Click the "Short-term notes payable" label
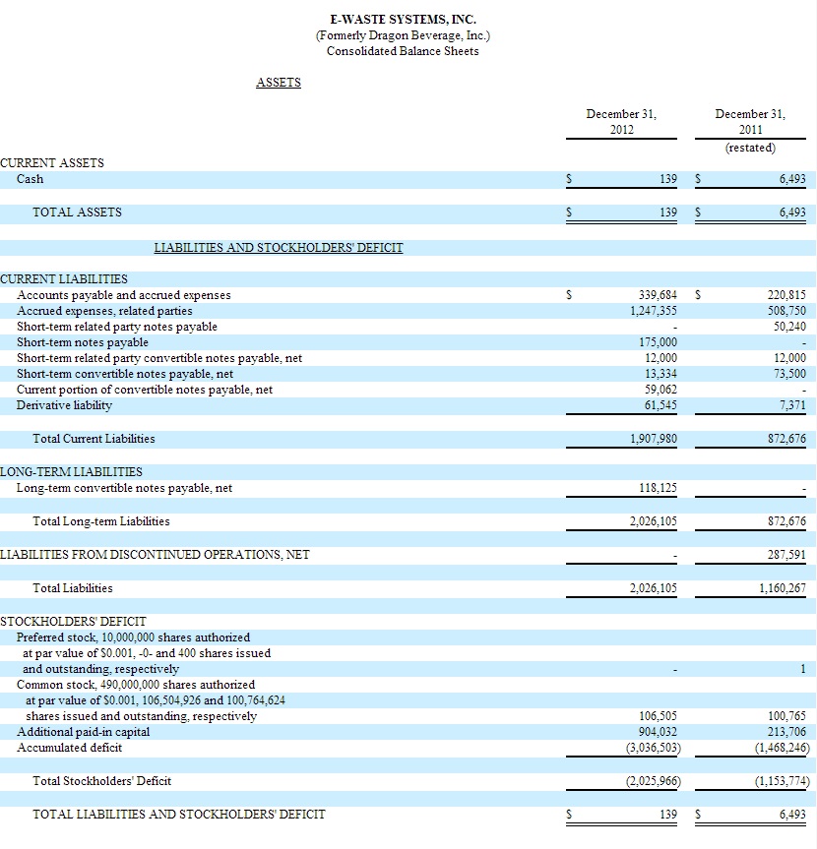This screenshot has width=817, height=849. pyautogui.click(x=83, y=342)
